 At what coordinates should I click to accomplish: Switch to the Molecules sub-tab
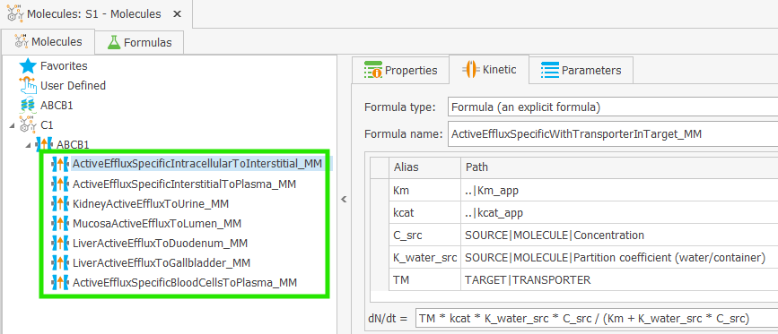pos(48,41)
